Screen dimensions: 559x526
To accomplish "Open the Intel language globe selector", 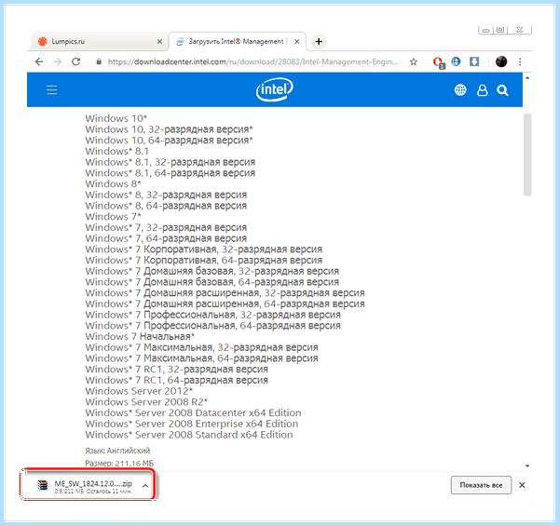I will (x=460, y=90).
